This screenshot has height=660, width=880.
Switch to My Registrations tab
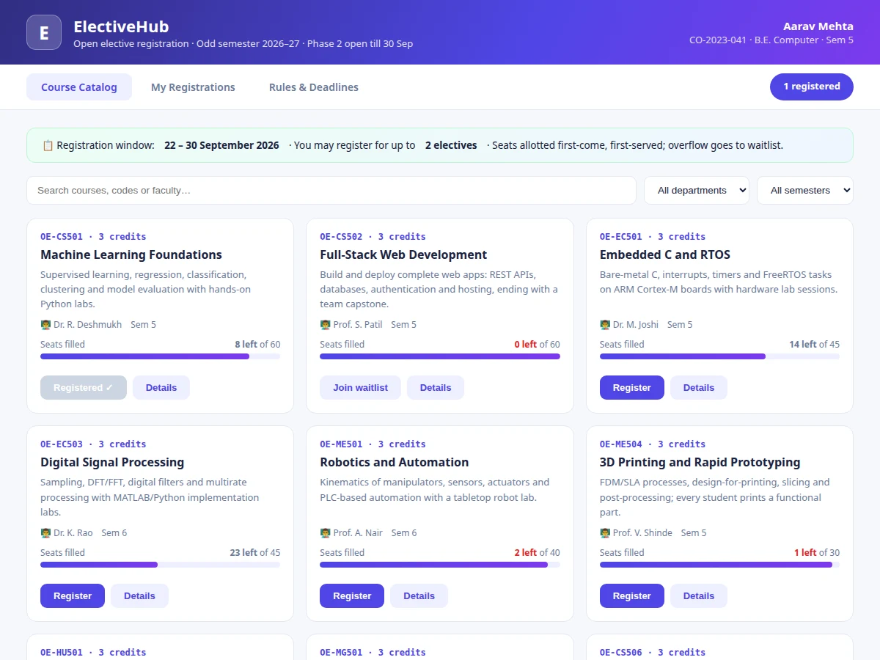coord(193,87)
